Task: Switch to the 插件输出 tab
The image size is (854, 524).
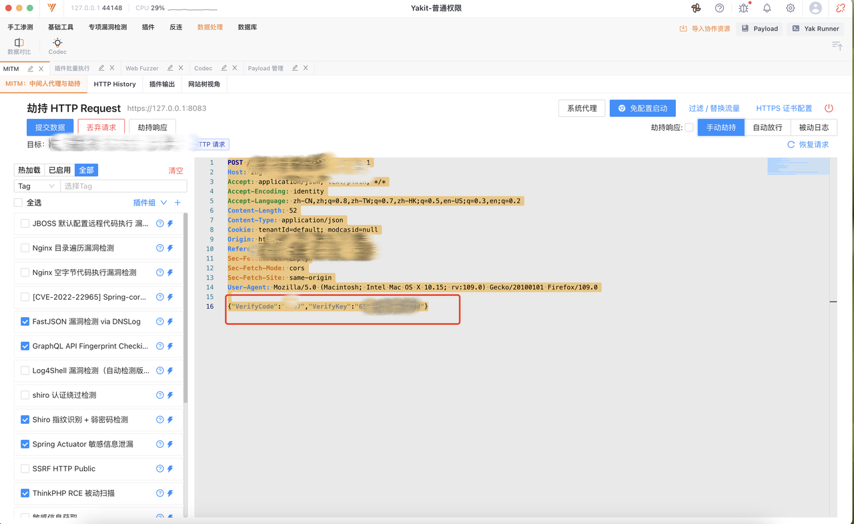Action: coord(161,84)
